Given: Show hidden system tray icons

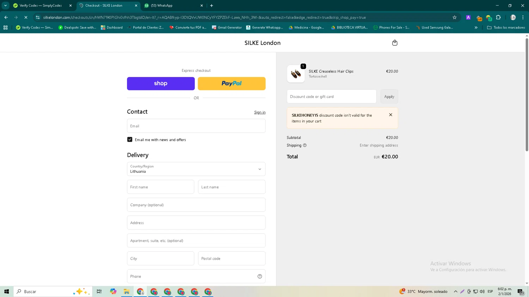Looking at the screenshot, I should [x=456, y=291].
